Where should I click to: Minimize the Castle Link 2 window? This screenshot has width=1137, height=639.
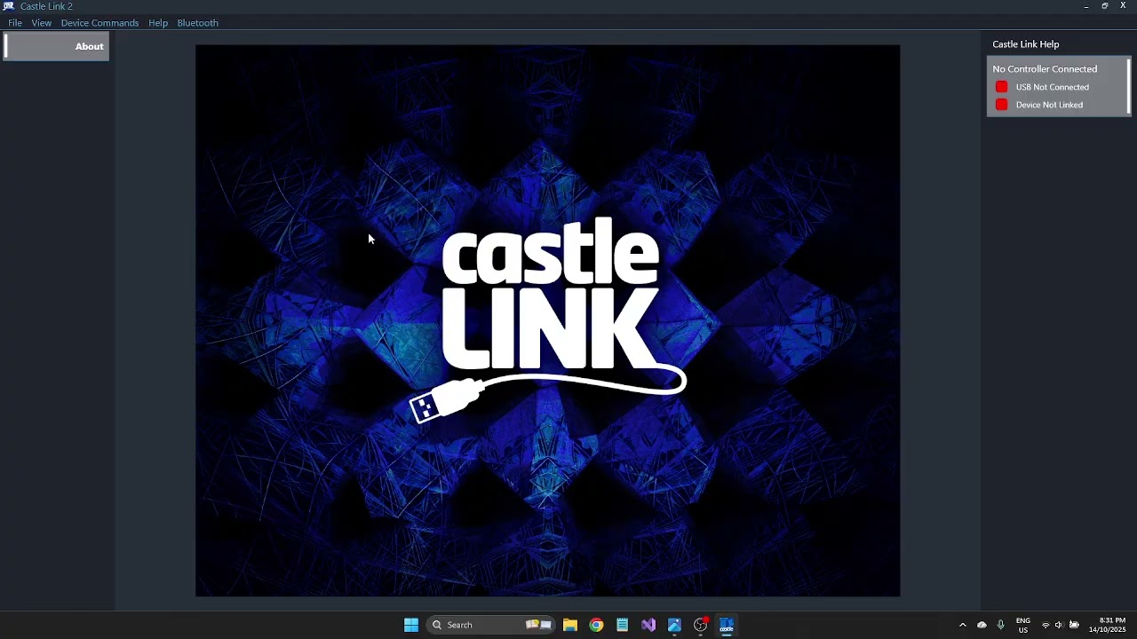coord(1086,6)
